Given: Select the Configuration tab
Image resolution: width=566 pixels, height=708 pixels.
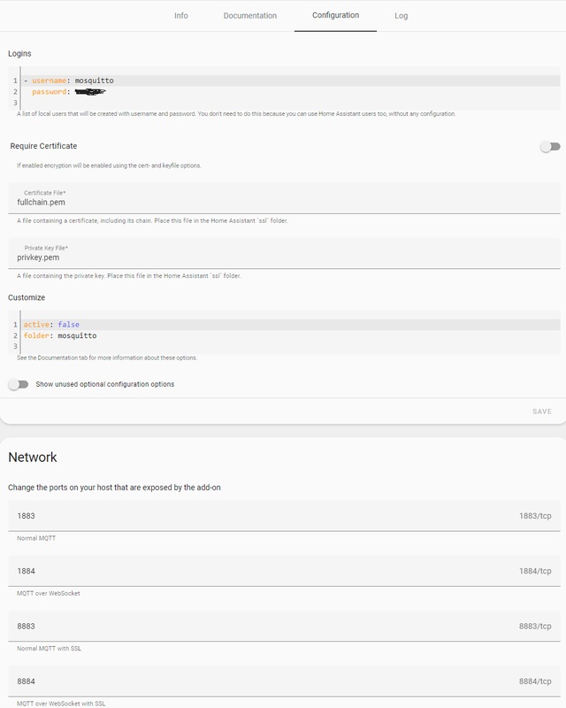Looking at the screenshot, I should (335, 16).
